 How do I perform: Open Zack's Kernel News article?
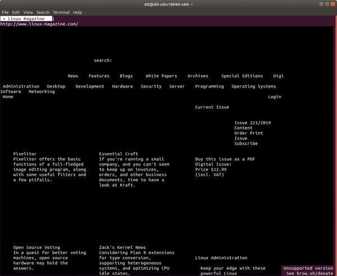pos(122,247)
